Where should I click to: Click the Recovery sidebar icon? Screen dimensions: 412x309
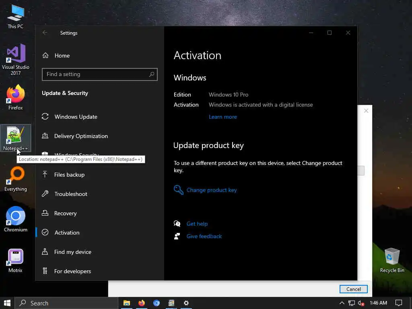pos(45,213)
